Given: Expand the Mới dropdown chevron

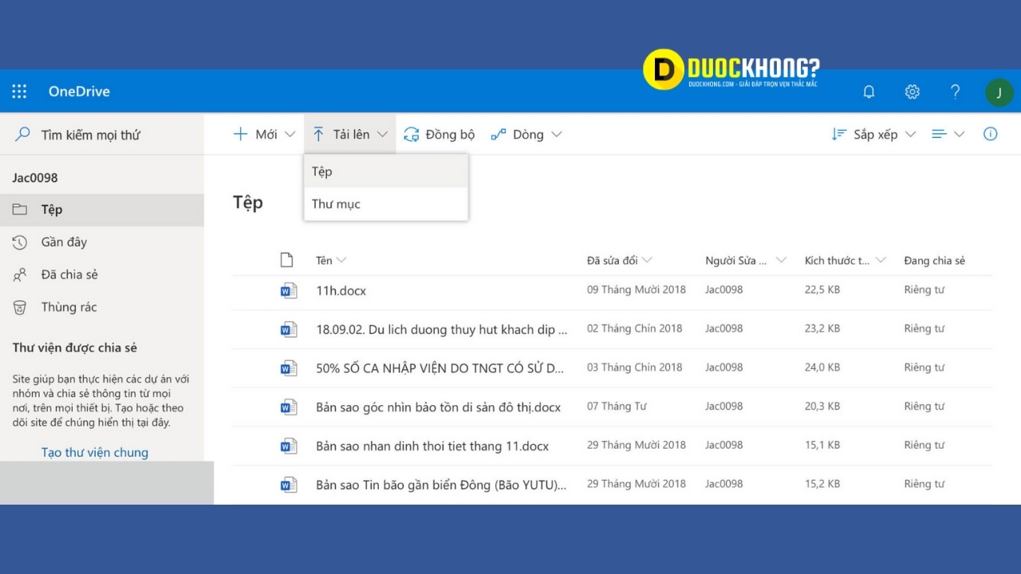Looking at the screenshot, I should pyautogui.click(x=290, y=135).
